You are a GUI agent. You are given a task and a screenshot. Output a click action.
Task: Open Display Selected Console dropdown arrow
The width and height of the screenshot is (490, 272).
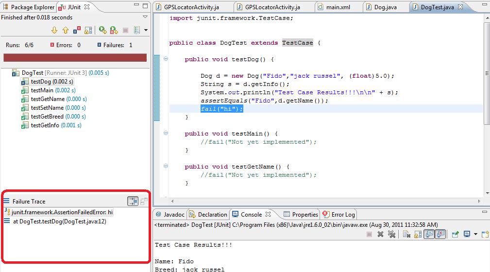click(475, 234)
